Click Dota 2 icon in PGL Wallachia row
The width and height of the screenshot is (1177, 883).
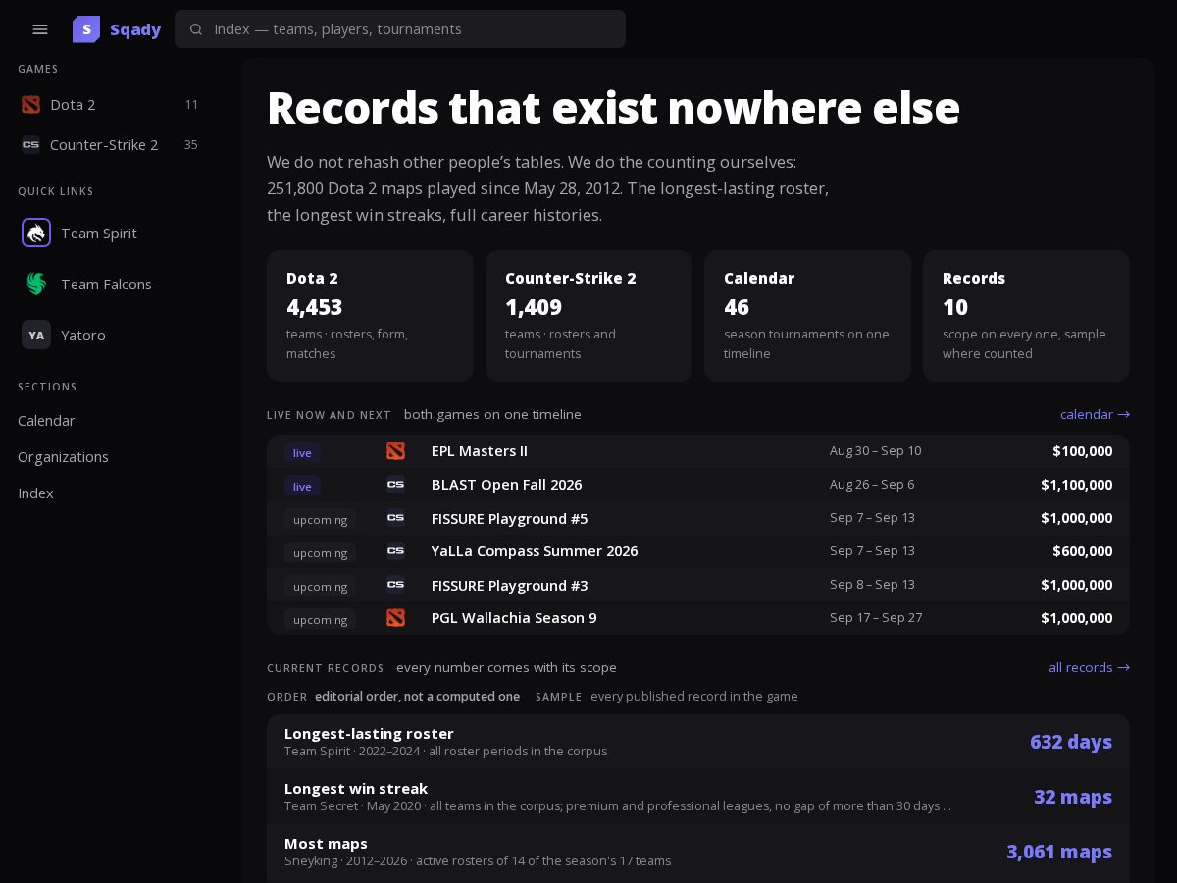(395, 617)
